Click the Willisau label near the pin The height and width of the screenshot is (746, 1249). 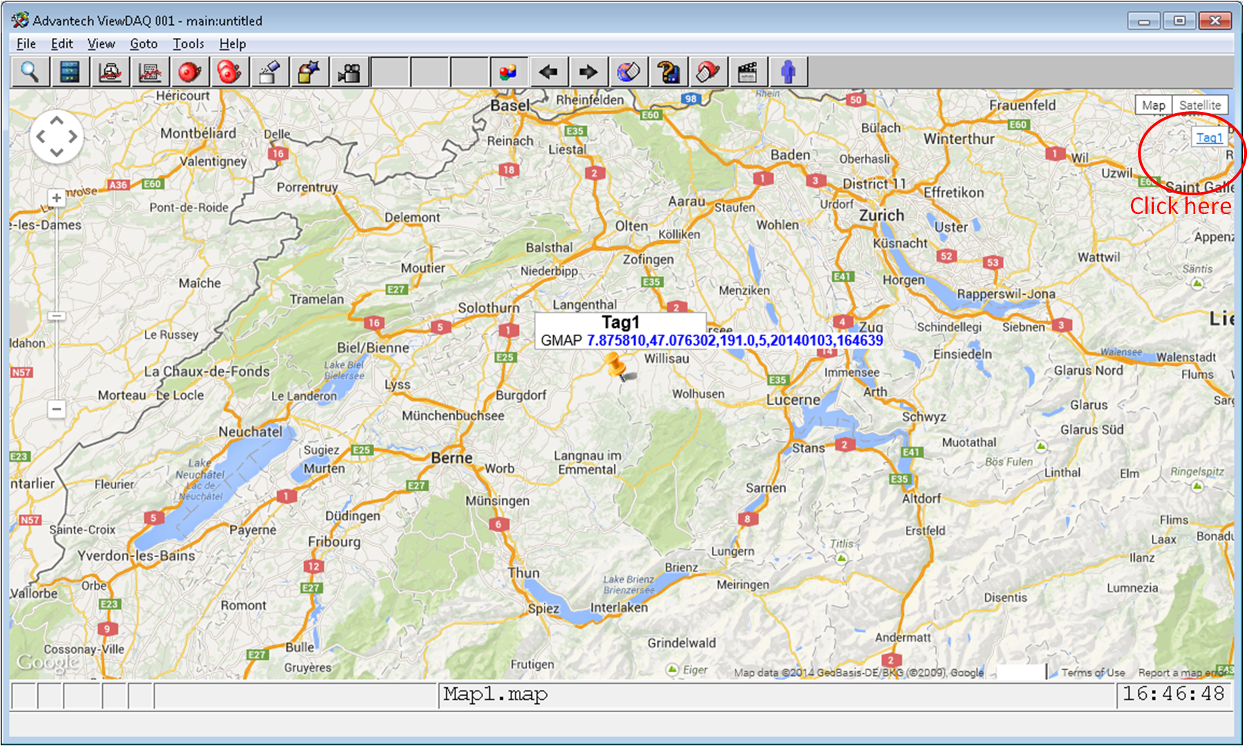pos(667,358)
